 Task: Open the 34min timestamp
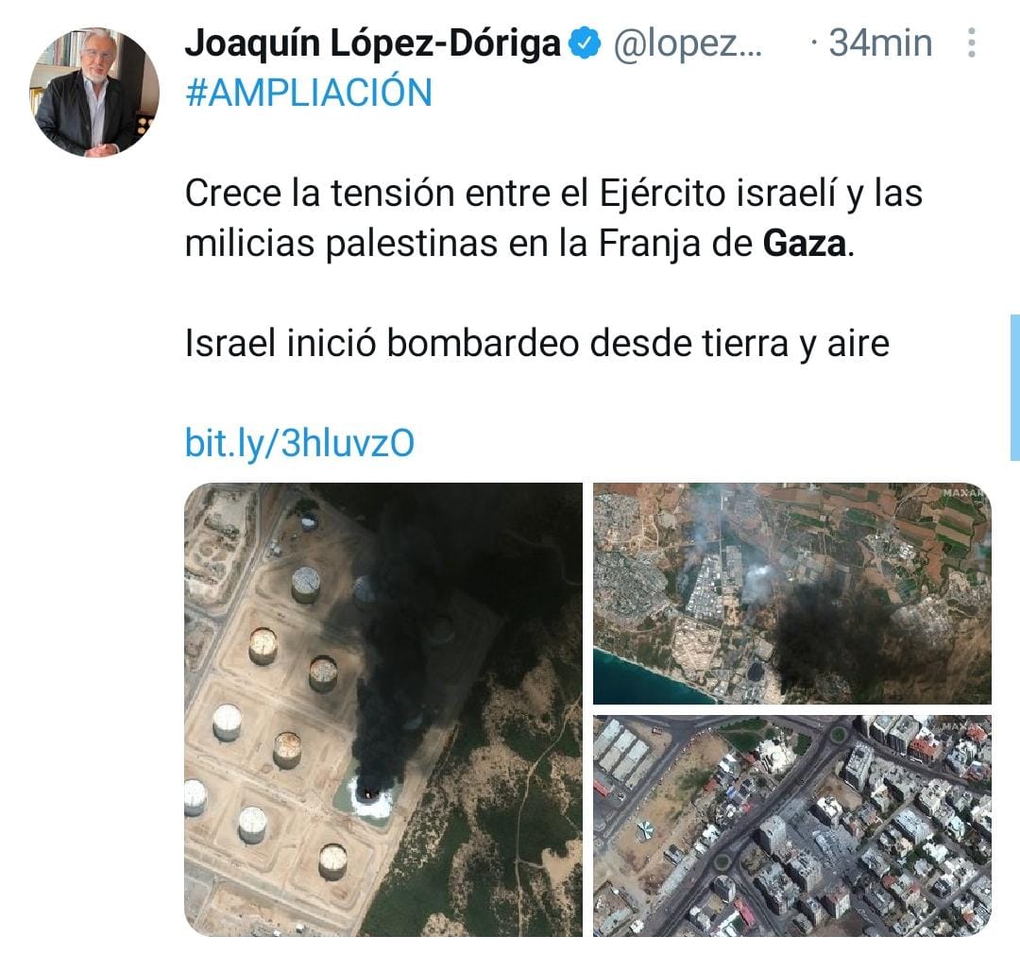(880, 43)
